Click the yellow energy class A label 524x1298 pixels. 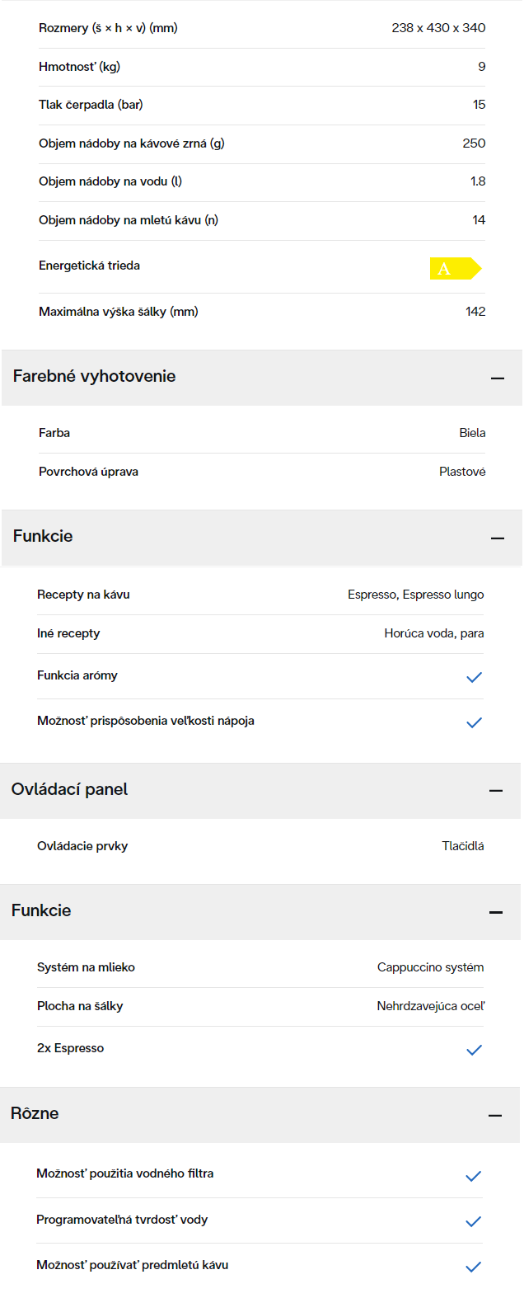click(456, 269)
